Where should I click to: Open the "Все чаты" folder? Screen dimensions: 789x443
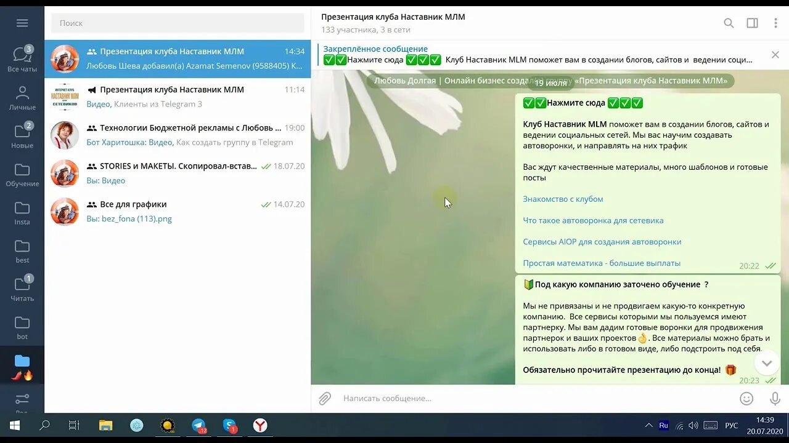22,59
